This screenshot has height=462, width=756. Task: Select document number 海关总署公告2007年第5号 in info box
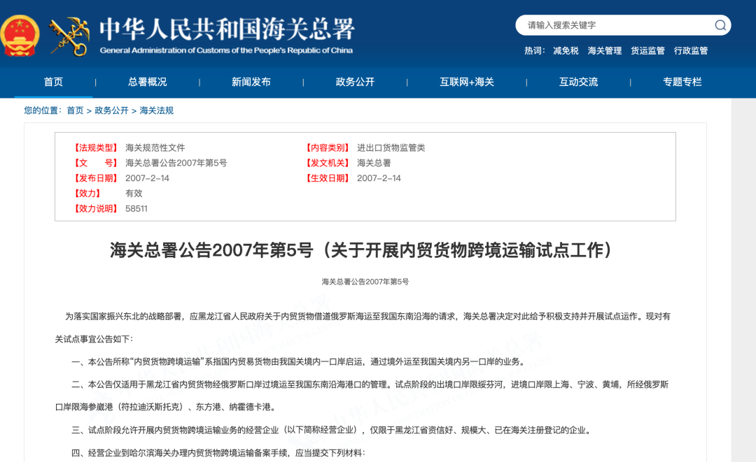tap(176, 163)
